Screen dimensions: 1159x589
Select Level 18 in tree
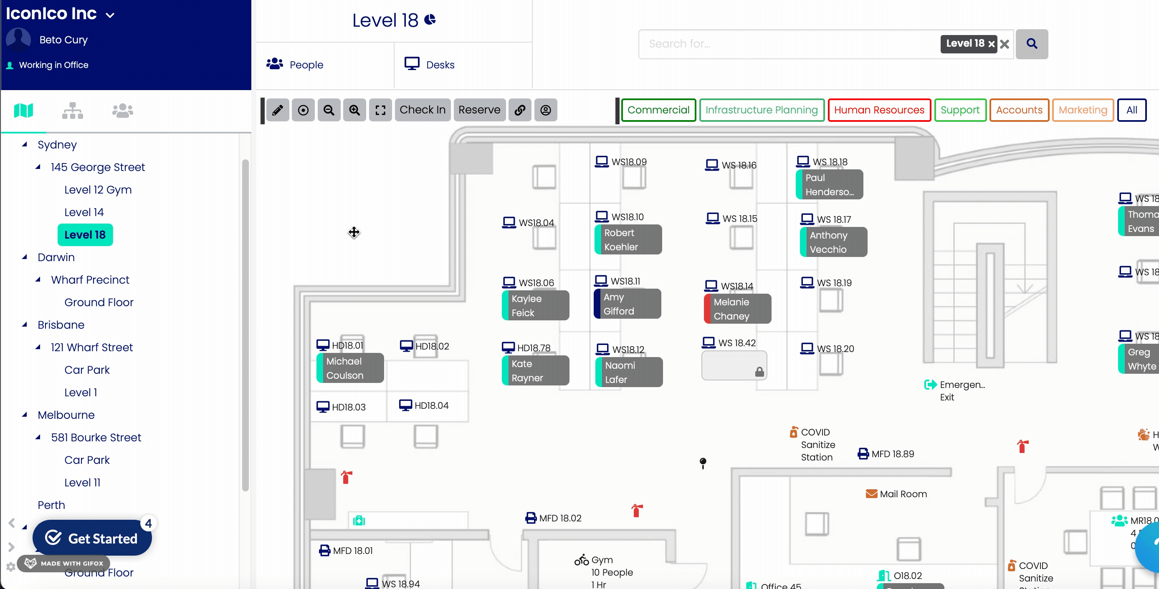85,235
